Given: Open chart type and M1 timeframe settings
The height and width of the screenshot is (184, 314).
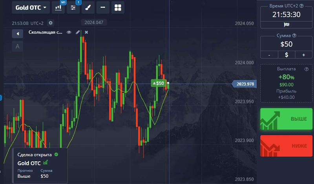Looking at the screenshot, I should point(58,7).
